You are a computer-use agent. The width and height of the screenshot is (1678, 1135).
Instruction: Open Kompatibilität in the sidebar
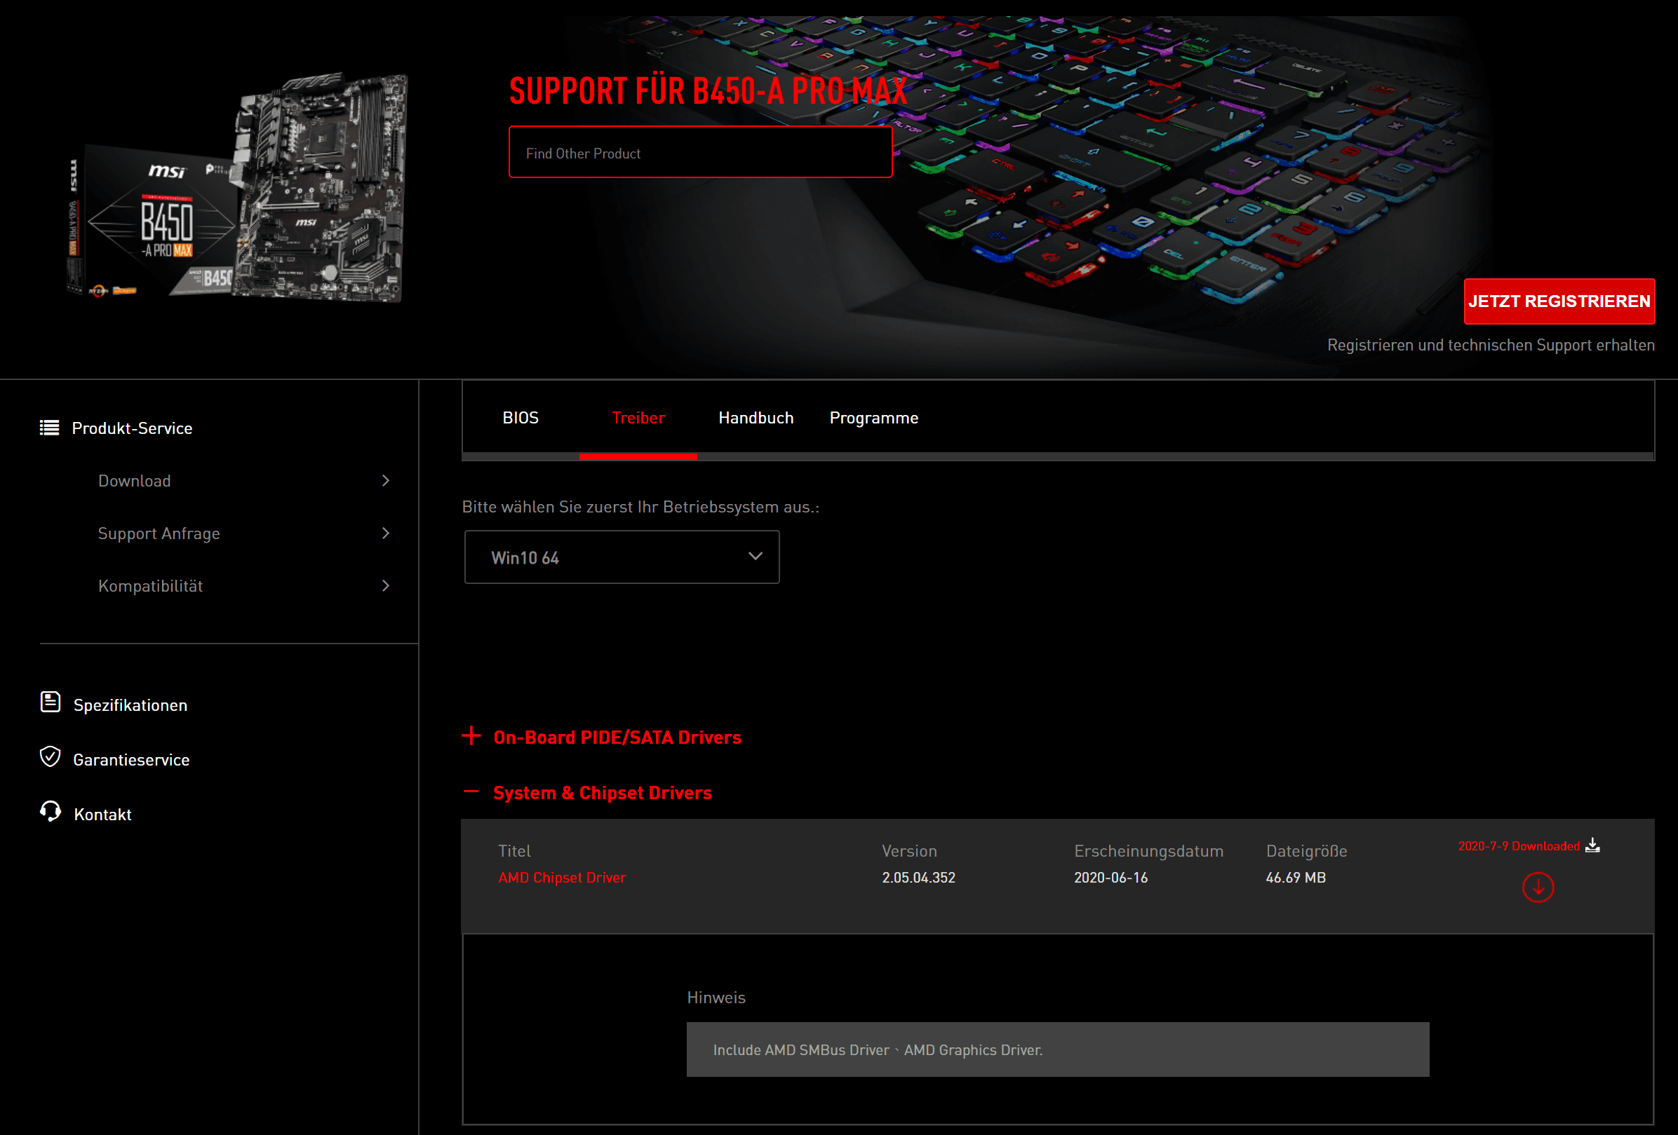point(150,586)
